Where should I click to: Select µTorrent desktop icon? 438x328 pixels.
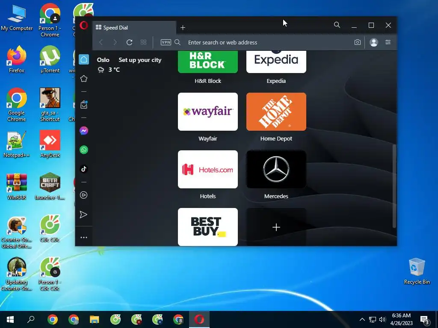click(50, 59)
